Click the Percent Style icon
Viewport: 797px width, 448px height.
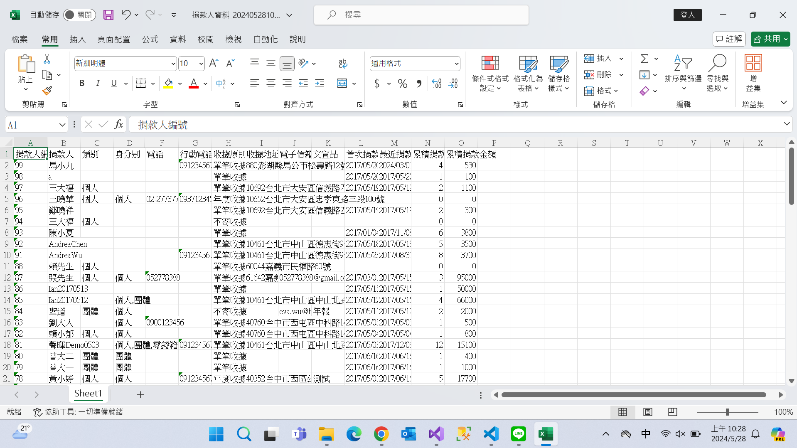point(402,84)
